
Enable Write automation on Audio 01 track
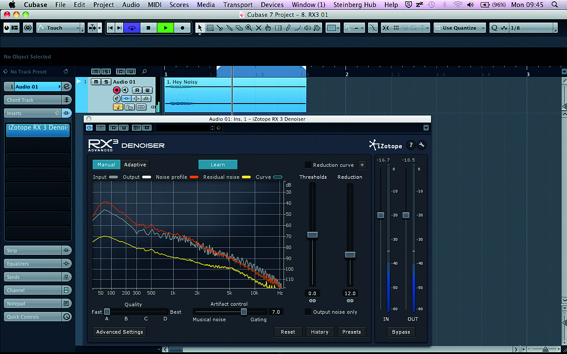pos(147,90)
